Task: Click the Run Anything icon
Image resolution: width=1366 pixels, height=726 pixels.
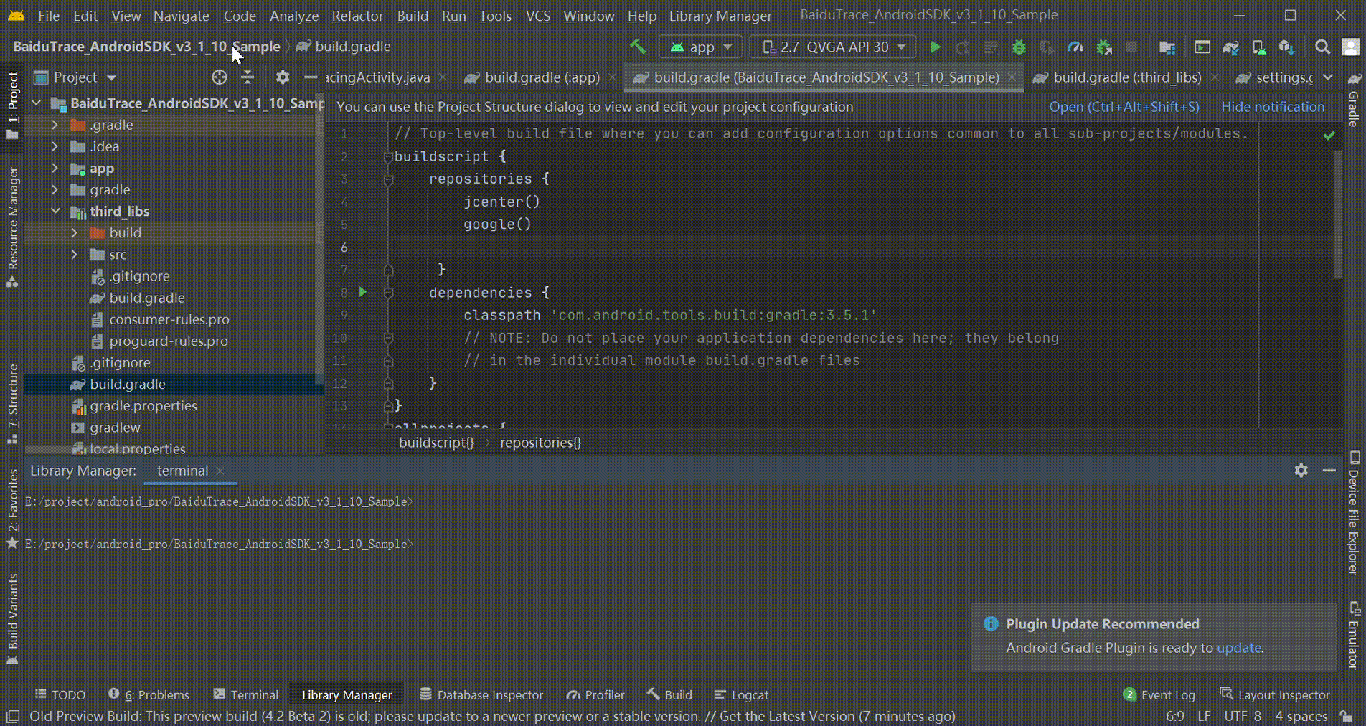Action: [x=1202, y=47]
